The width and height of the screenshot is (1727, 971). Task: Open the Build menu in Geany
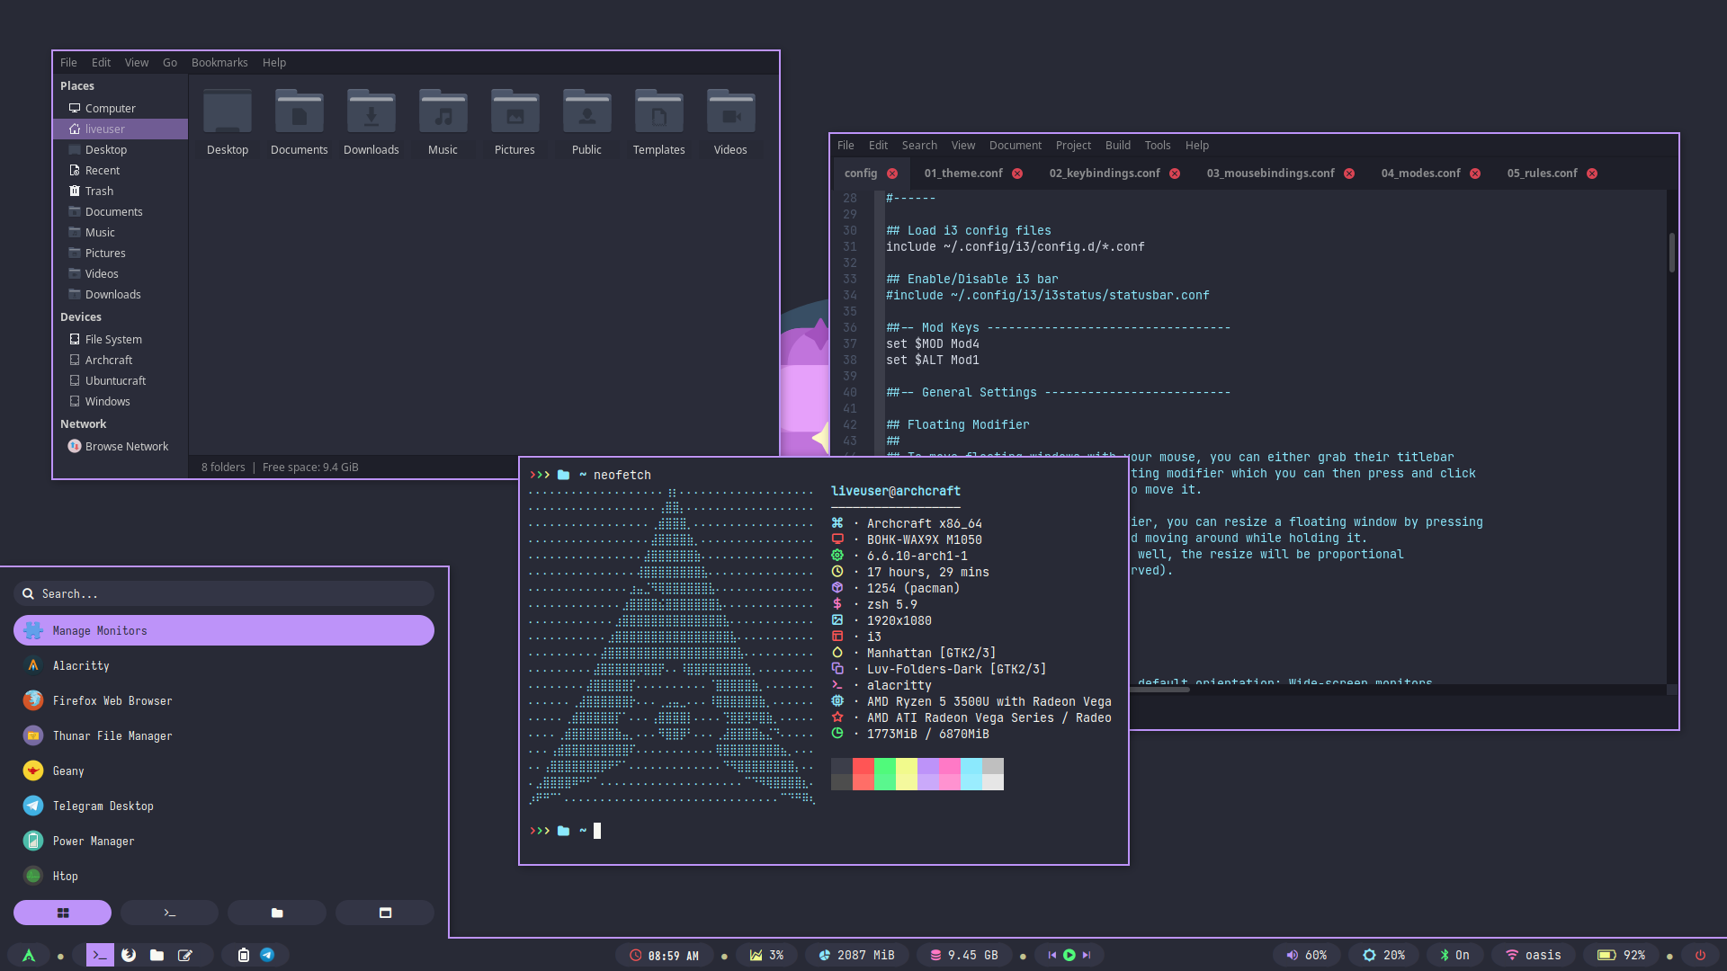click(1117, 146)
